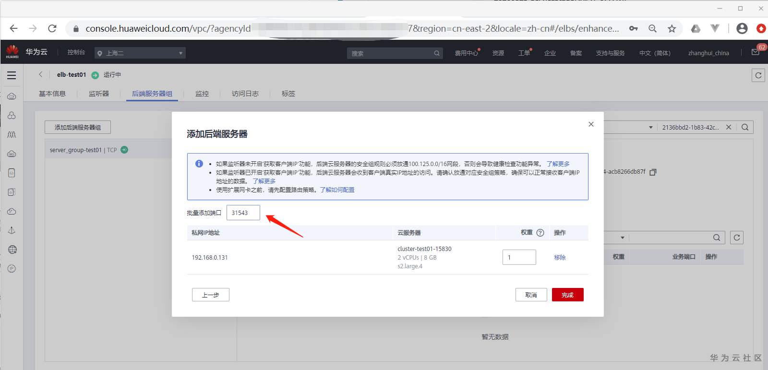Open the browser profile avatar
Image resolution: width=768 pixels, height=370 pixels.
coord(742,28)
